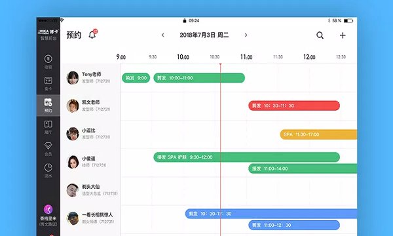393x236 pixels.
Task: Select the 剃头大仙 staff name
Action: pyautogui.click(x=91, y=187)
